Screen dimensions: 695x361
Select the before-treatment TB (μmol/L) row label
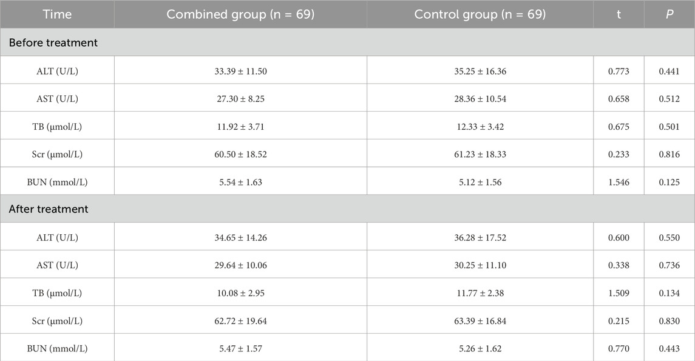(x=57, y=127)
